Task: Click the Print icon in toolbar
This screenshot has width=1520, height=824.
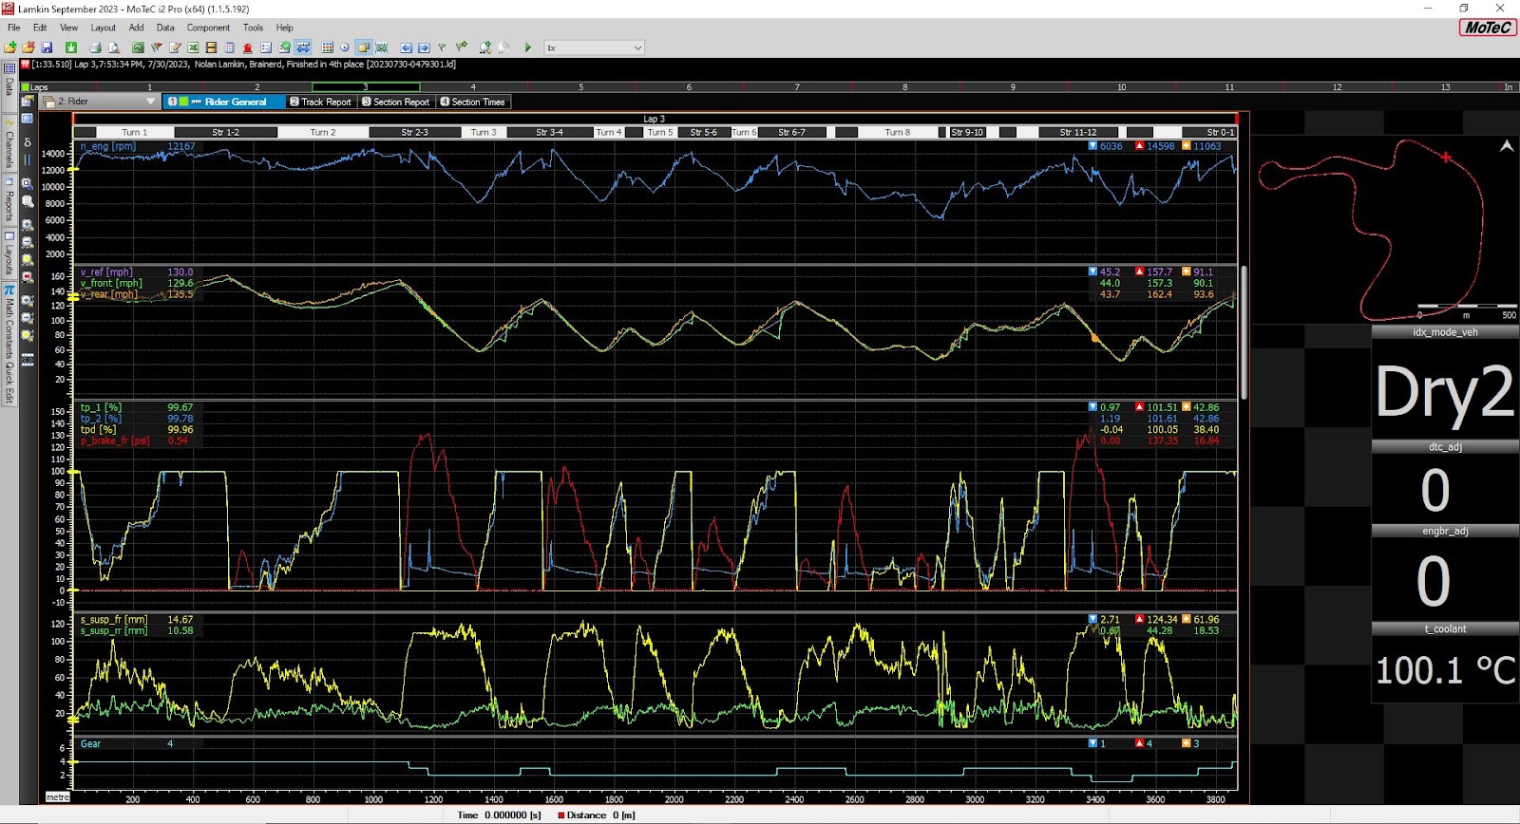Action: pyautogui.click(x=95, y=47)
